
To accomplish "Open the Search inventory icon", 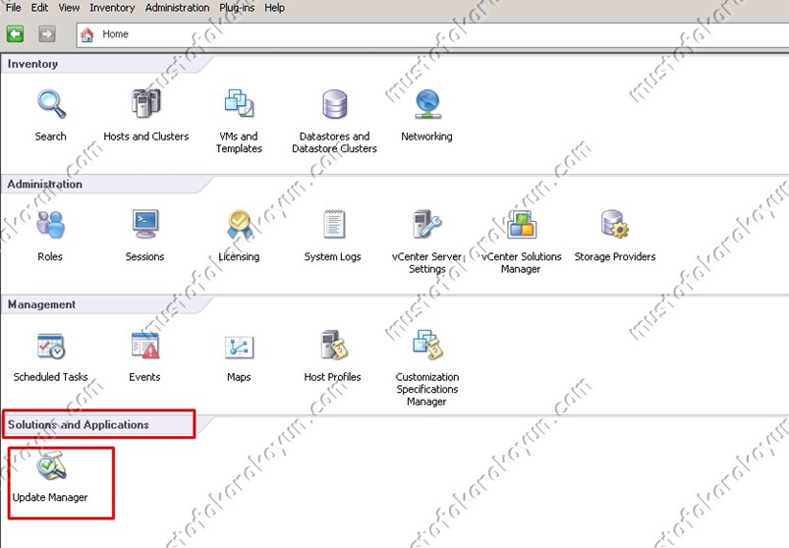I will [51, 104].
